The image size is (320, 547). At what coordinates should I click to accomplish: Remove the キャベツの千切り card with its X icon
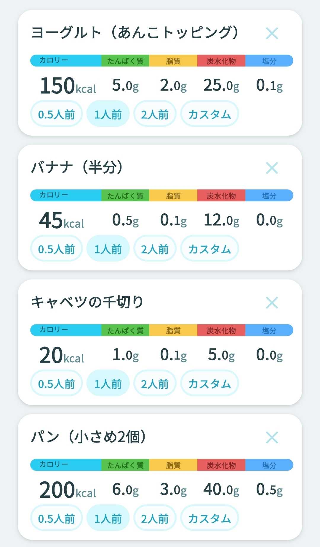tap(272, 303)
